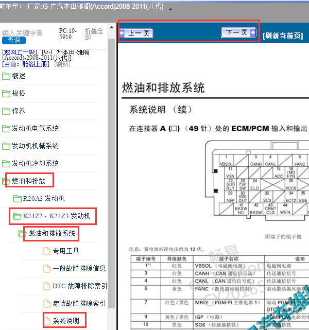The image size is (309, 330).
Task: Open the 一般故障排除信息 page
Action: point(79,268)
